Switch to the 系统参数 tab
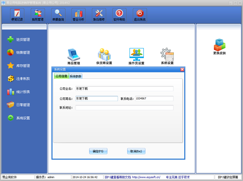The image size is (243, 181). point(75,76)
